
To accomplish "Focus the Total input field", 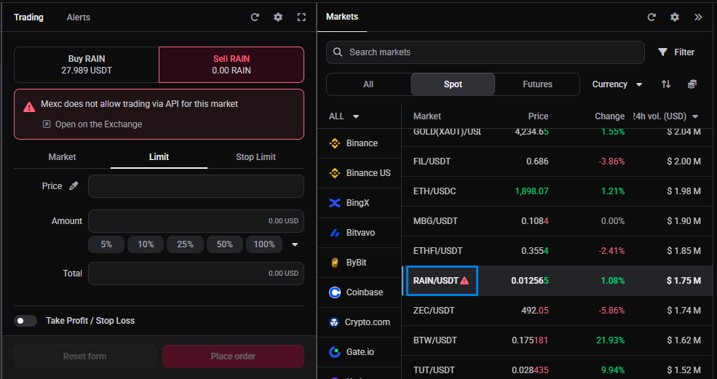I will pyautogui.click(x=196, y=274).
